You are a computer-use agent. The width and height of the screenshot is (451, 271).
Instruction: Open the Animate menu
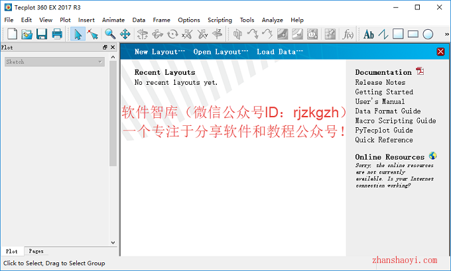click(x=113, y=20)
